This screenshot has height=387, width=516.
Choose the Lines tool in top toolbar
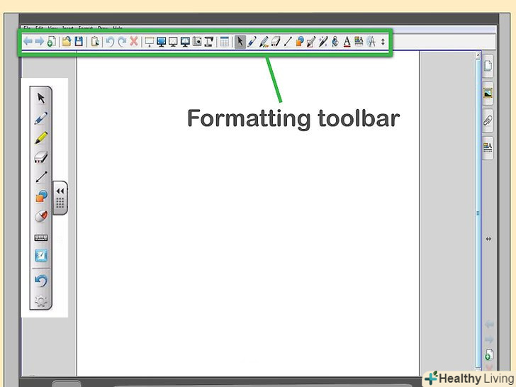coord(288,42)
